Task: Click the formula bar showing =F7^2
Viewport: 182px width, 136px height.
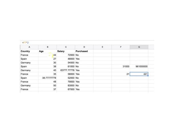Action: point(25,42)
